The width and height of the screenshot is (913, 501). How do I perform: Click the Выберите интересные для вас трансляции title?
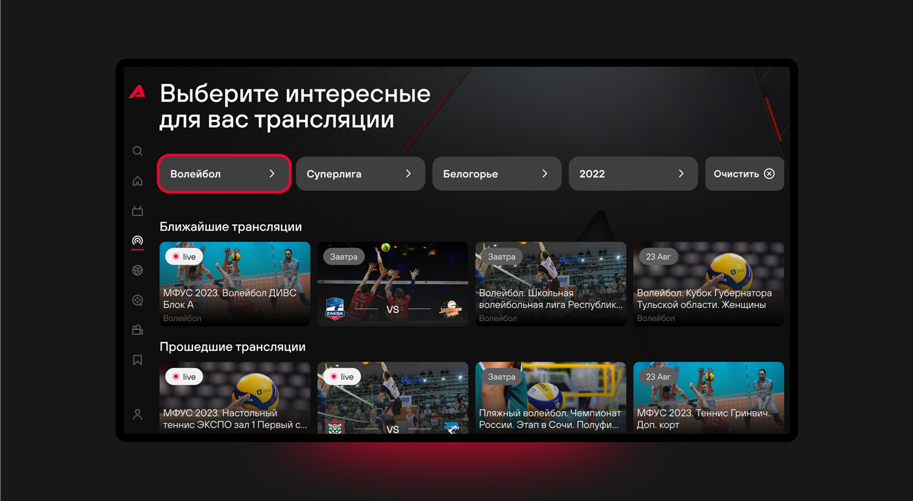(x=295, y=106)
